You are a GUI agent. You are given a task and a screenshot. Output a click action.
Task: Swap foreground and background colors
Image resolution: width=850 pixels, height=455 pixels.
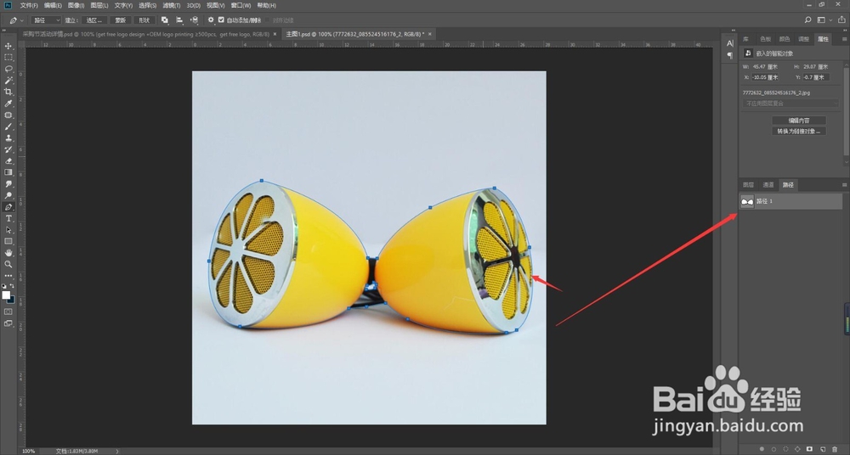pyautogui.click(x=13, y=286)
